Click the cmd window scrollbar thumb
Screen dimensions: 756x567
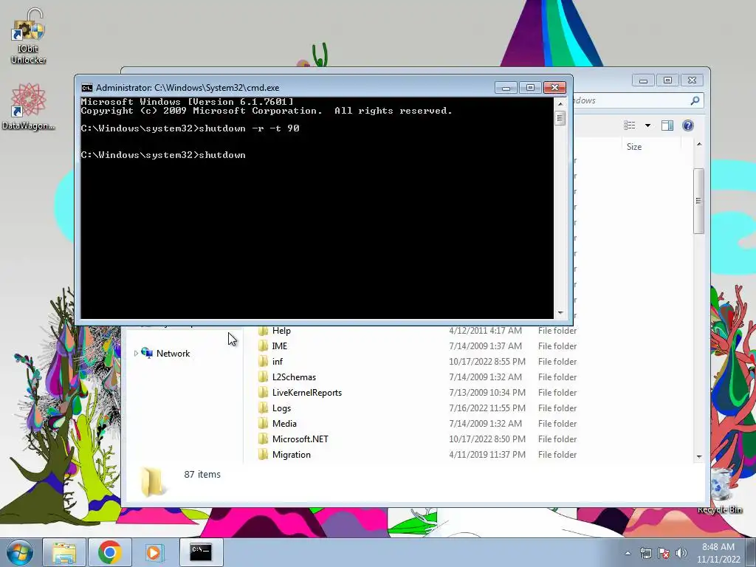coord(560,118)
